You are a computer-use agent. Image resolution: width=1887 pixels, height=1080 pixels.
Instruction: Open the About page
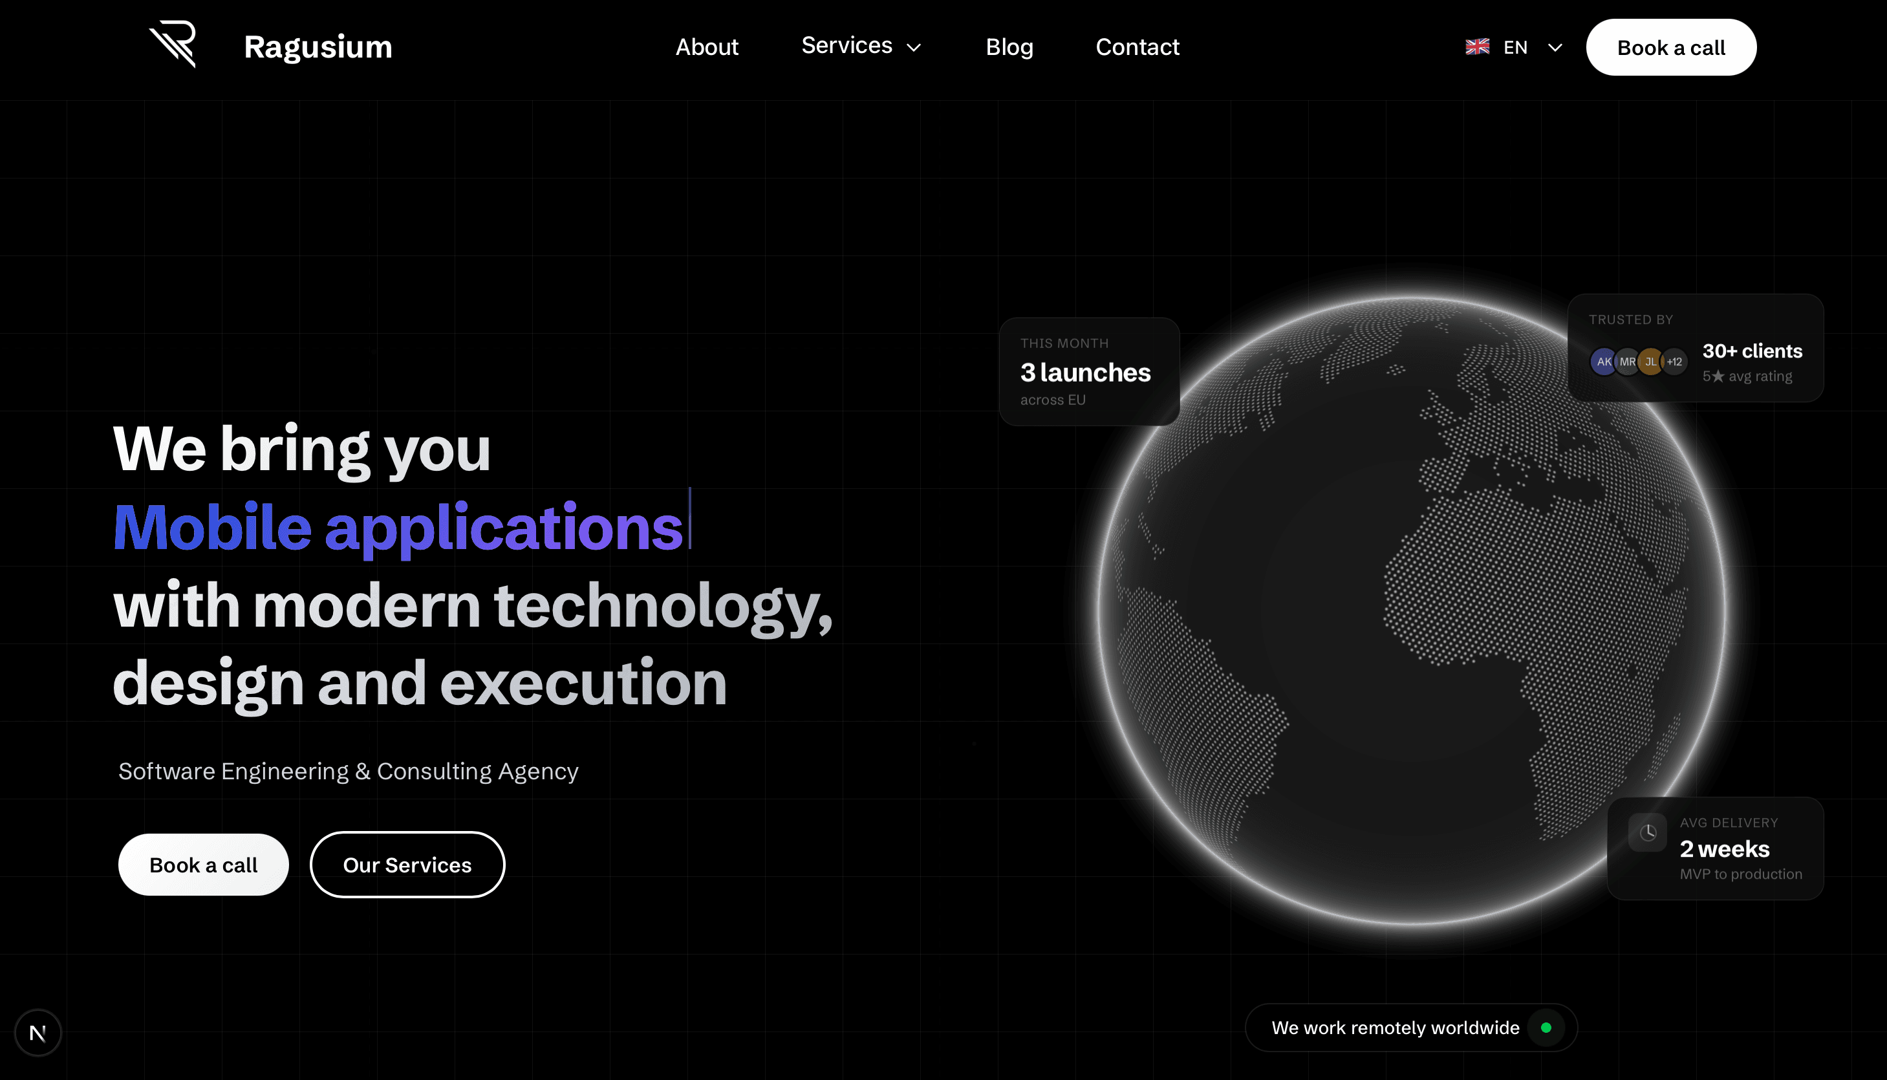[x=707, y=47]
